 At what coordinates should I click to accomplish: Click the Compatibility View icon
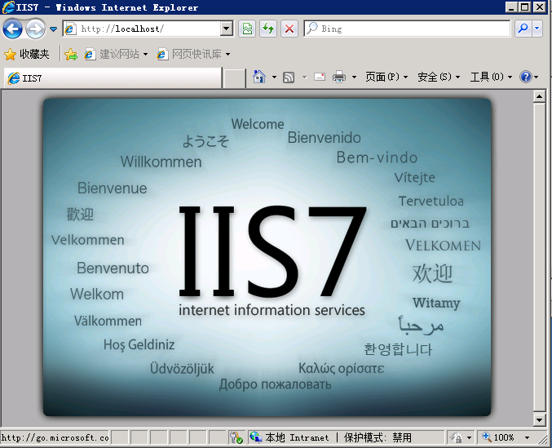pos(248,29)
